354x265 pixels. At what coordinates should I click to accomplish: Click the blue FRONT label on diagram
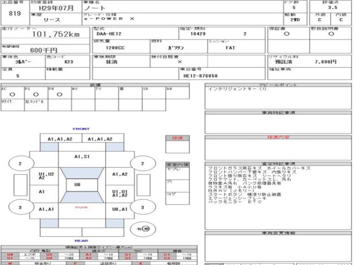tap(81, 129)
